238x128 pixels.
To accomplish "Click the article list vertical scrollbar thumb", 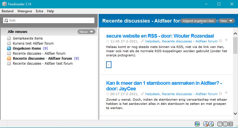I will coord(235,45).
